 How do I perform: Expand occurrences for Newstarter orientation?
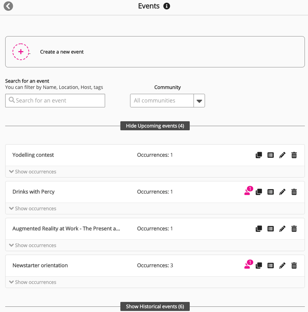tap(33, 282)
